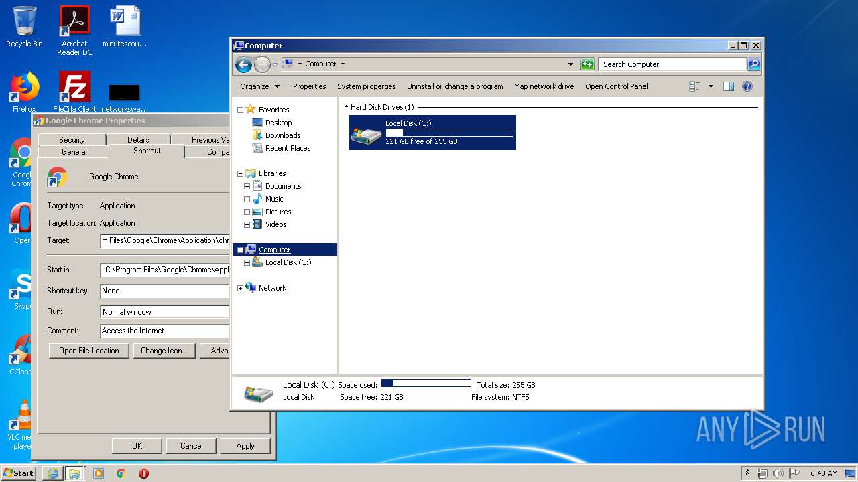Click the volume speaker tray icon
Image resolution: width=858 pixels, height=482 pixels.
(x=778, y=473)
